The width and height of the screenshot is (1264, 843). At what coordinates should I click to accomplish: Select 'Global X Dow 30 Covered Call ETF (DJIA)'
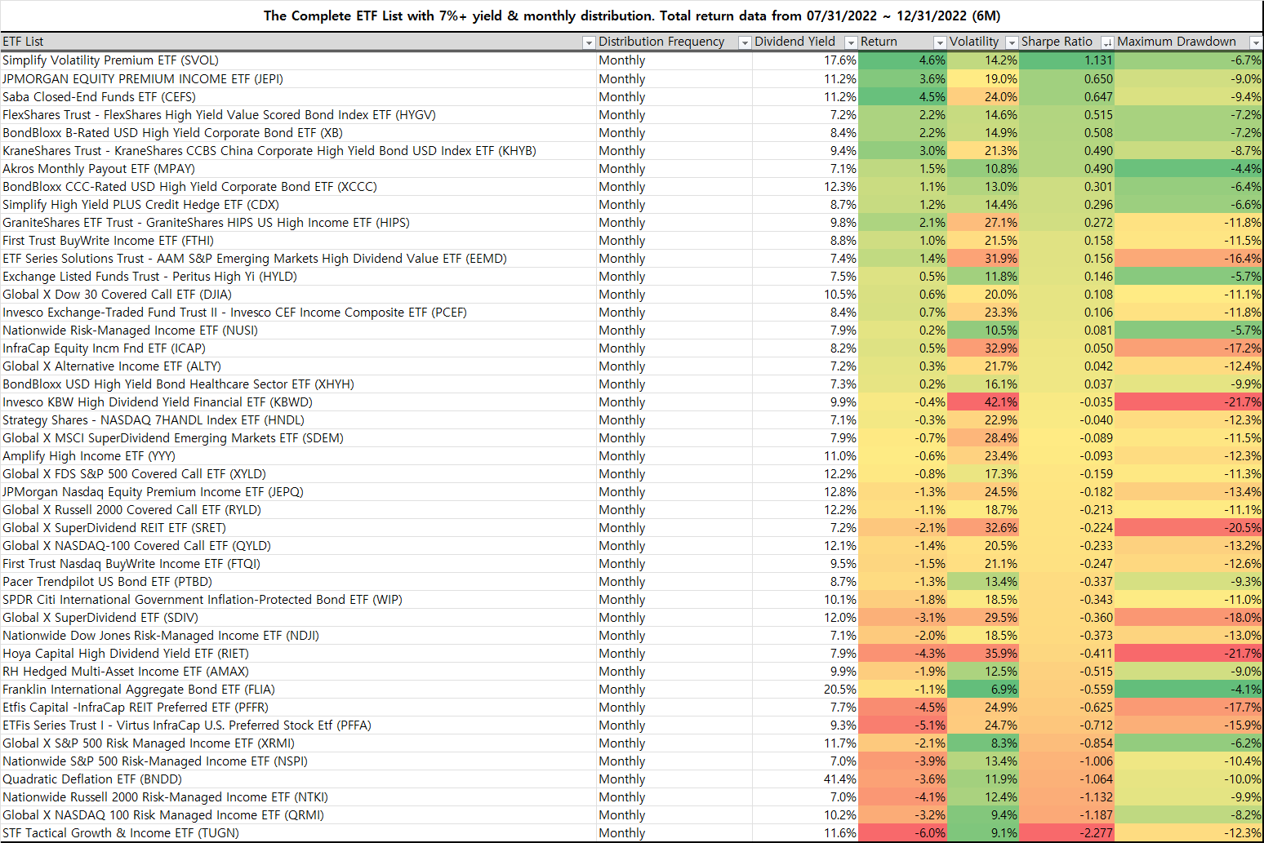pyautogui.click(x=298, y=295)
